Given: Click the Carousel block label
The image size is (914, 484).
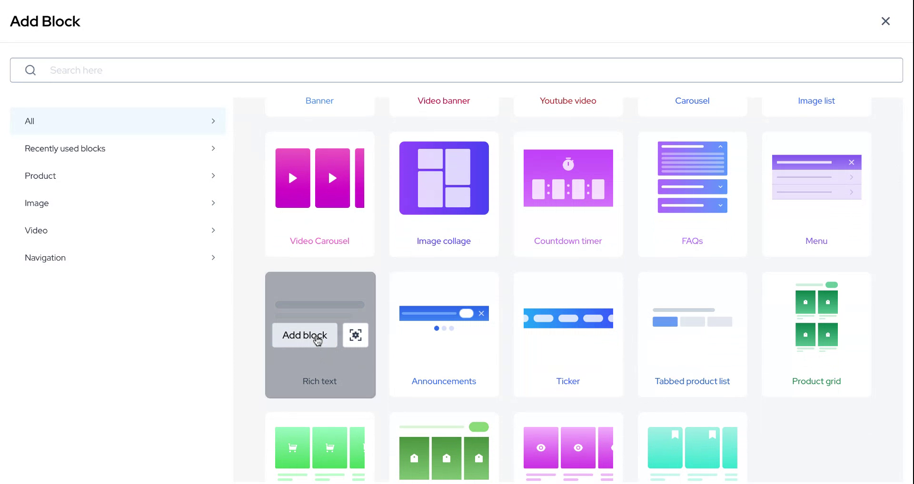Looking at the screenshot, I should click(692, 101).
